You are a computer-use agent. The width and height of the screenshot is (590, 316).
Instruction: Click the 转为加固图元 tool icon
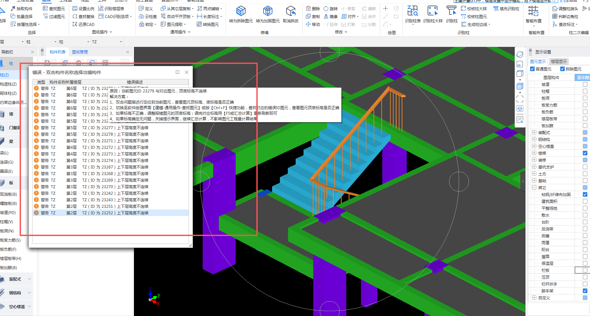pyautogui.click(x=267, y=11)
